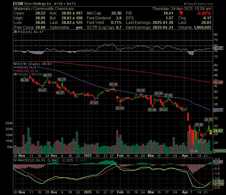
Task: Click the Low 28.05 value
Action: [40, 23]
